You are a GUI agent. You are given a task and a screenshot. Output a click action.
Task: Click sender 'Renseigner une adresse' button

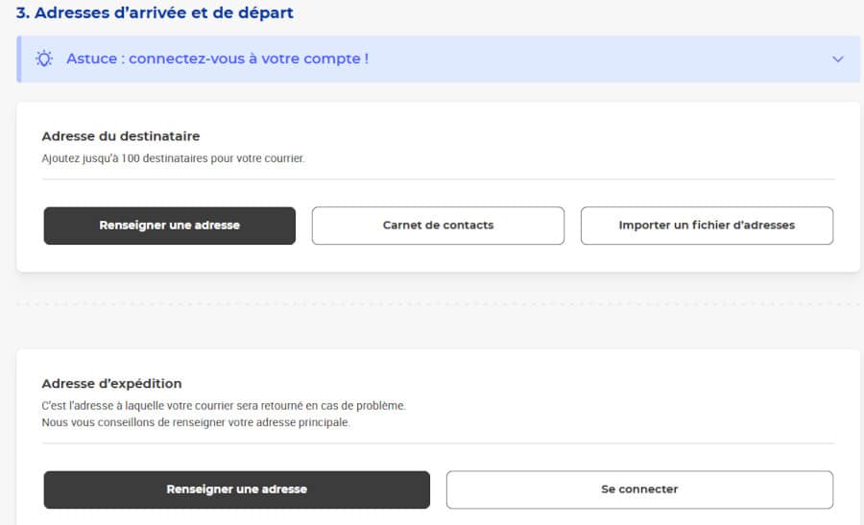(x=236, y=489)
